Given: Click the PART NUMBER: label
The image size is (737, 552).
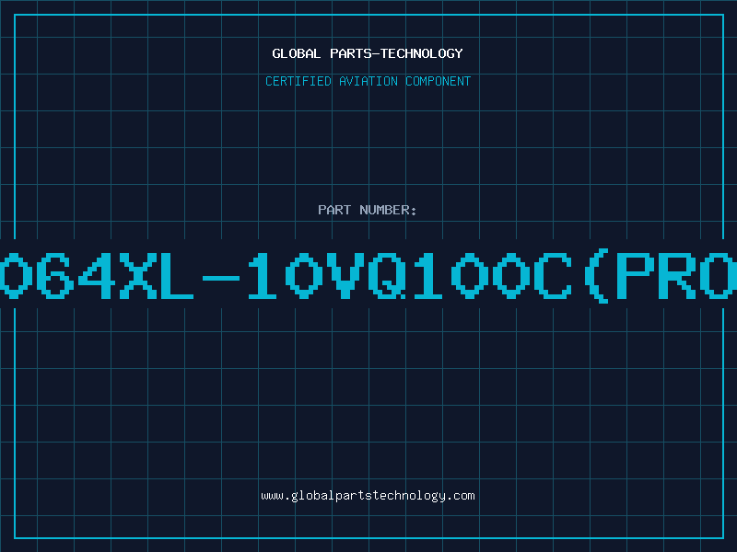Looking at the screenshot, I should tap(368, 210).
